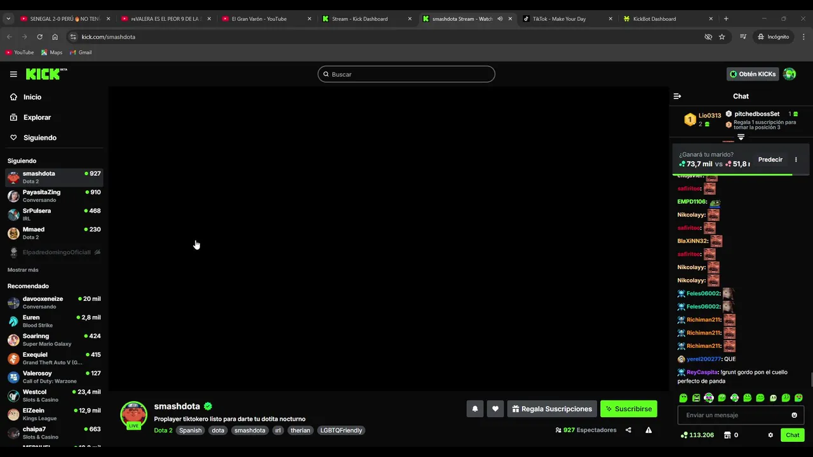Open Mmaed channel in following list
Screen dimensions: 813x457
(x=54, y=233)
